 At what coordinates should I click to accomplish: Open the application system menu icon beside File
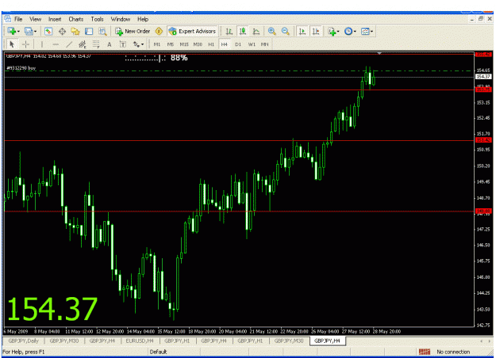click(x=7, y=19)
